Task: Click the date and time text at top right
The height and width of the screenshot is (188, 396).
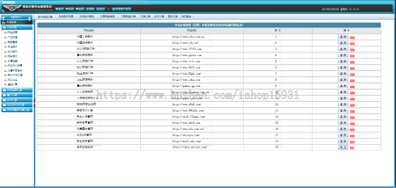Action: tap(340, 9)
